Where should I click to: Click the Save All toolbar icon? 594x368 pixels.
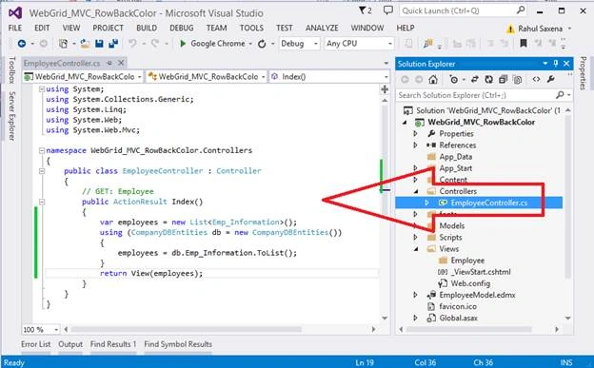(113, 44)
